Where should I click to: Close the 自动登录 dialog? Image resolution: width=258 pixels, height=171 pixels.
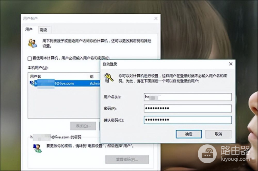(230, 64)
